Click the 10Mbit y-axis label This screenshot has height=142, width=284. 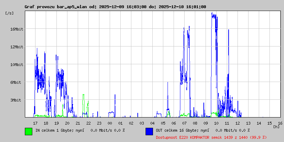[17, 65]
